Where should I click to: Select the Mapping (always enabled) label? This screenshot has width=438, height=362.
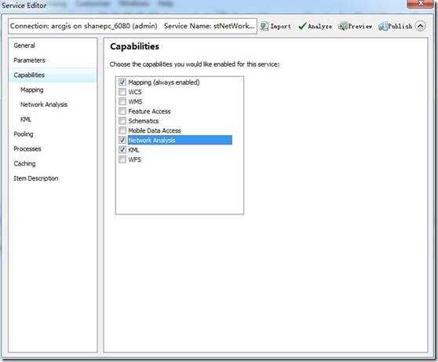[x=164, y=82]
